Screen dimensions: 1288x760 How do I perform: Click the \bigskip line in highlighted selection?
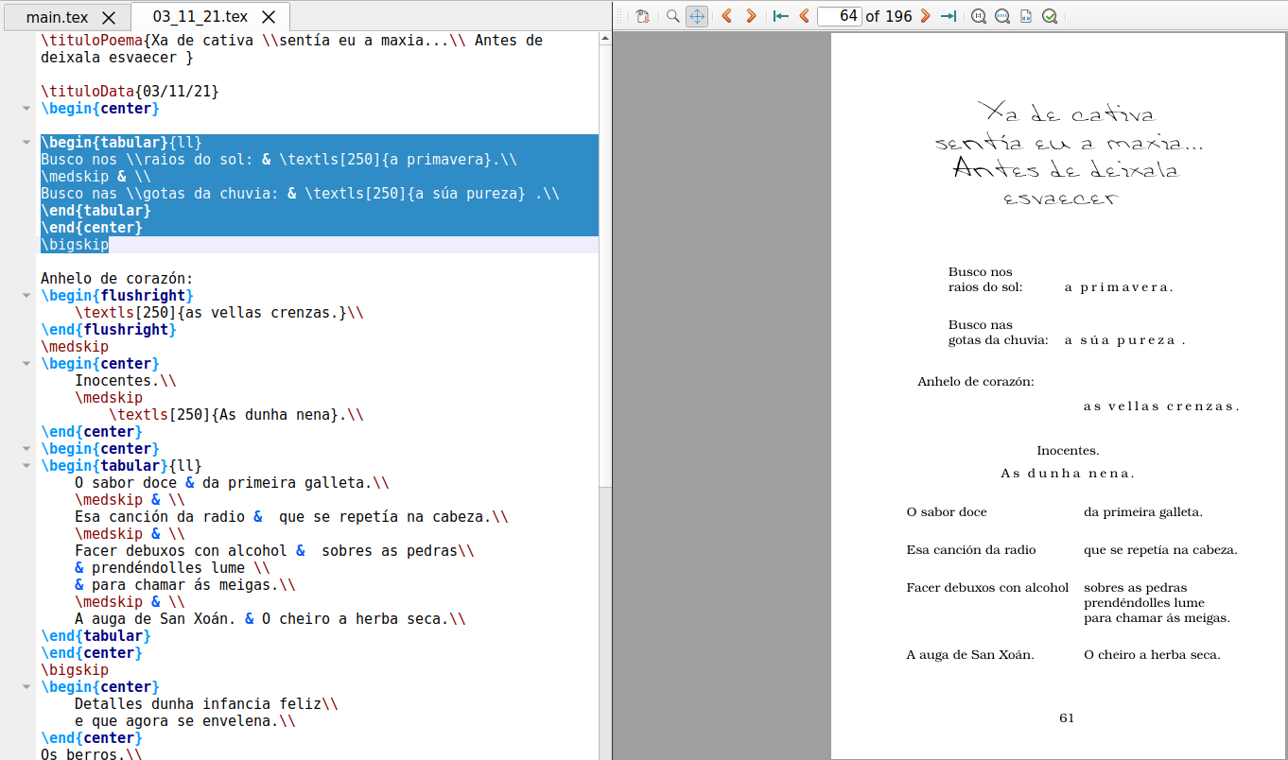(75, 245)
